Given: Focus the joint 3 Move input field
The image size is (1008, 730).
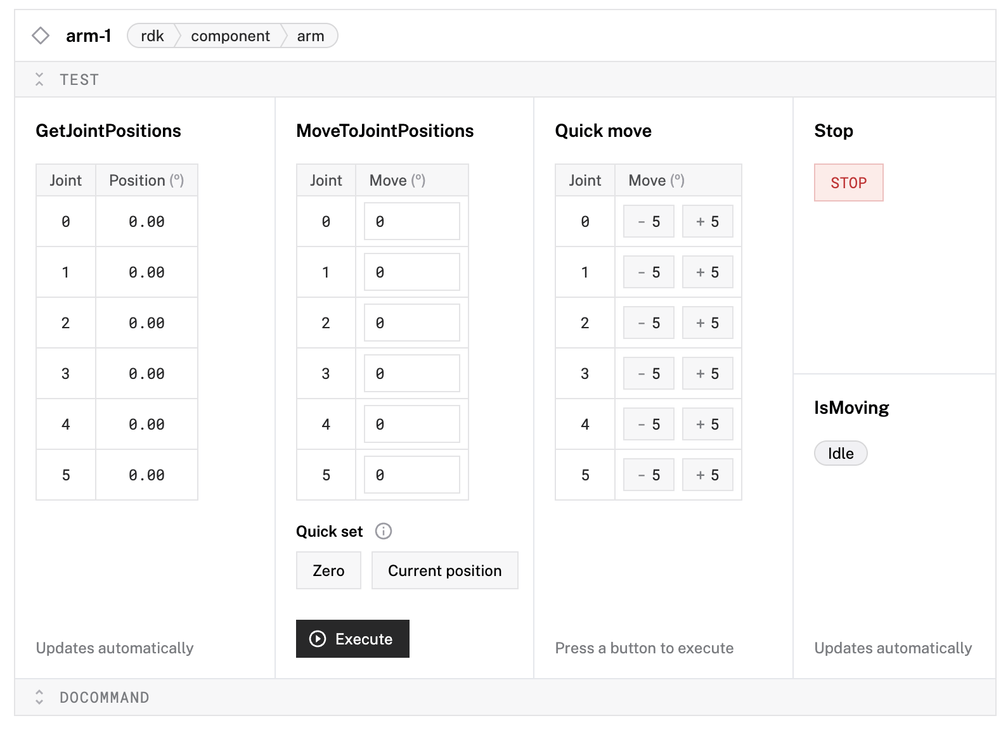Looking at the screenshot, I should (x=412, y=373).
